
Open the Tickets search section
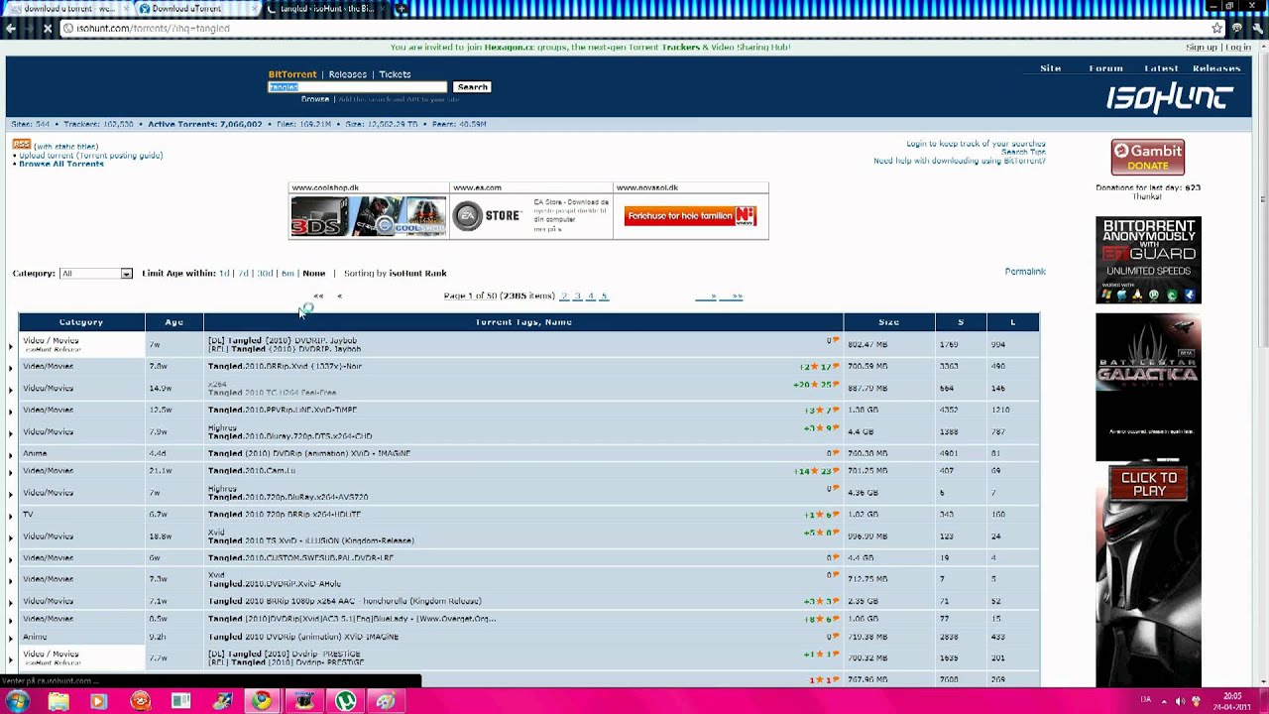pos(395,74)
